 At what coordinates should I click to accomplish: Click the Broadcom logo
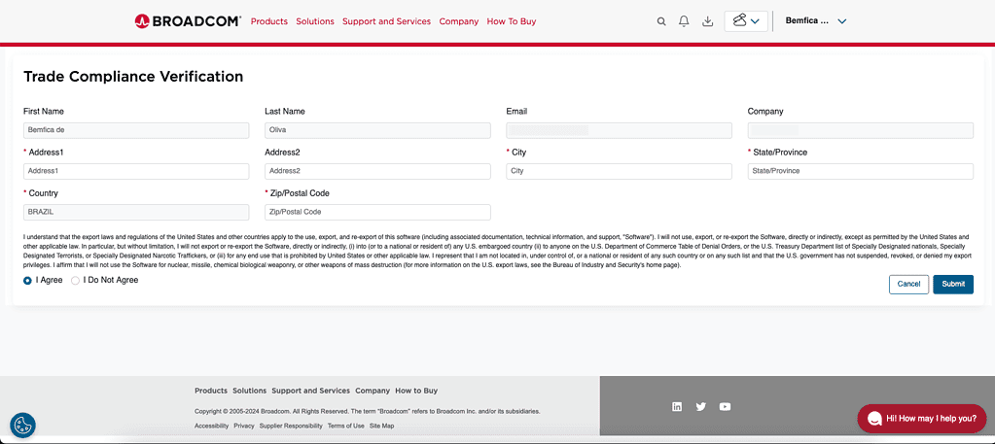(188, 20)
